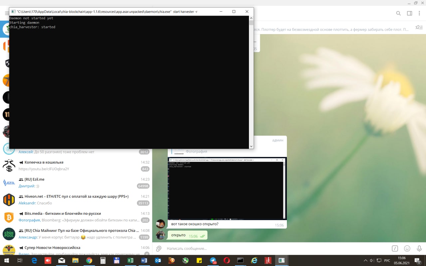Switch to Google Chrome on taskbar
This screenshot has width=426, height=266.
click(x=89, y=261)
